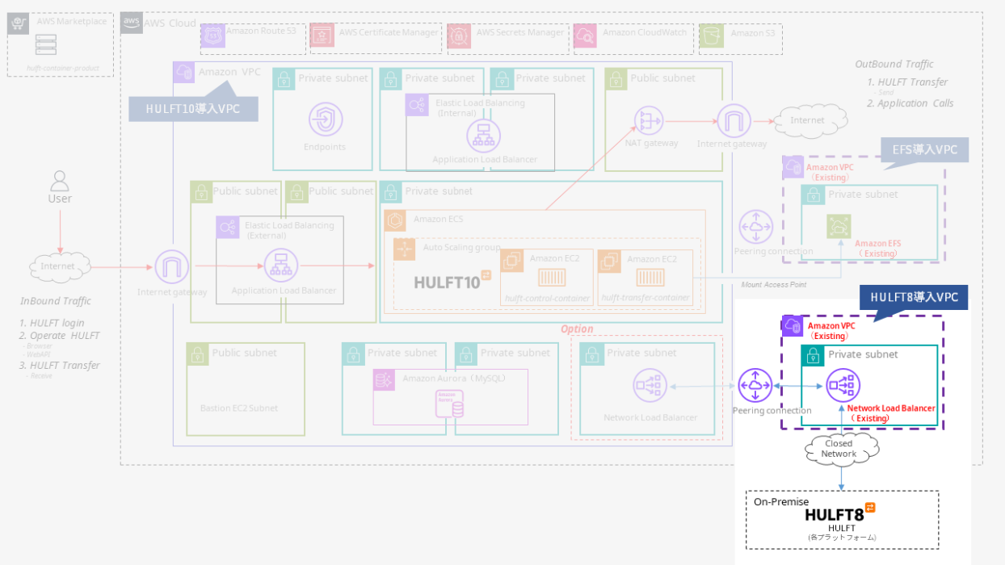Click the Amazon Aurora database icon

tap(449, 404)
